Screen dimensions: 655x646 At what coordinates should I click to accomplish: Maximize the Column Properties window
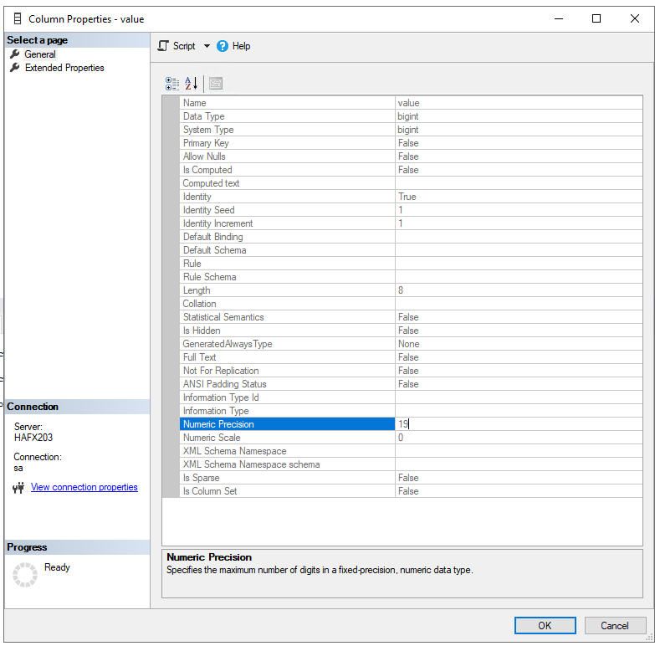(596, 18)
